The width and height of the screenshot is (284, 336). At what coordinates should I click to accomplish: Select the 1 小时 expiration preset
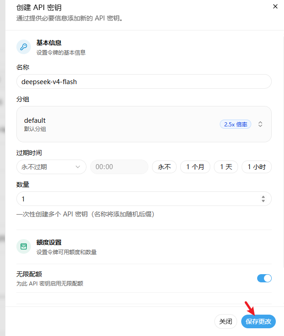point(257,167)
